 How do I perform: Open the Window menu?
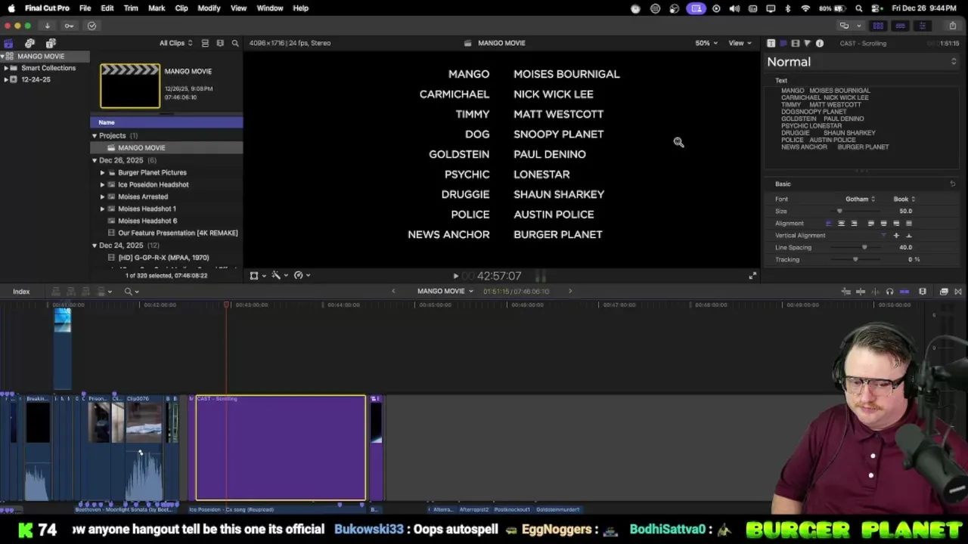[270, 8]
